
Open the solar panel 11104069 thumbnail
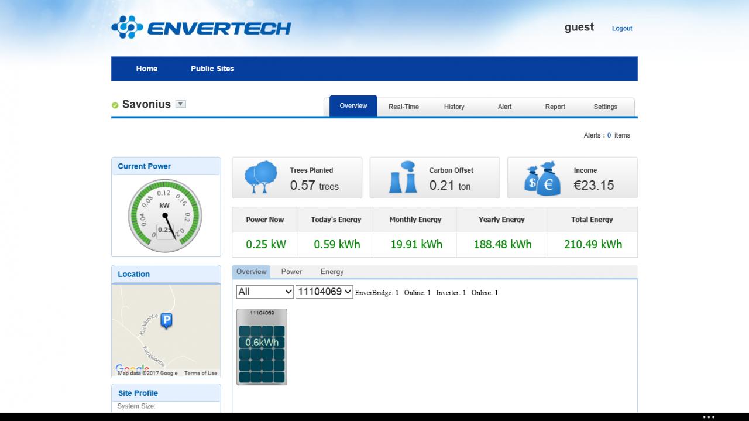(262, 347)
